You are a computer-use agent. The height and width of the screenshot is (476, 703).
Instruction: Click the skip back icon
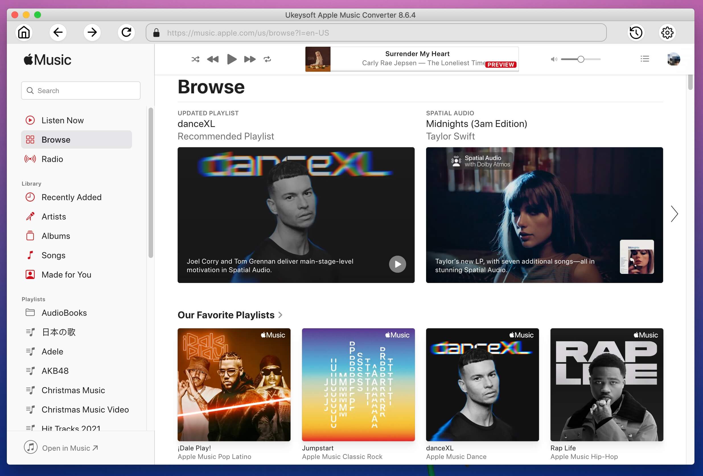point(212,59)
